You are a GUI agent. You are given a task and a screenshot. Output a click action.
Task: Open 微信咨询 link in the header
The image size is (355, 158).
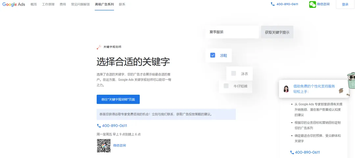pyautogui.click(x=323, y=4)
